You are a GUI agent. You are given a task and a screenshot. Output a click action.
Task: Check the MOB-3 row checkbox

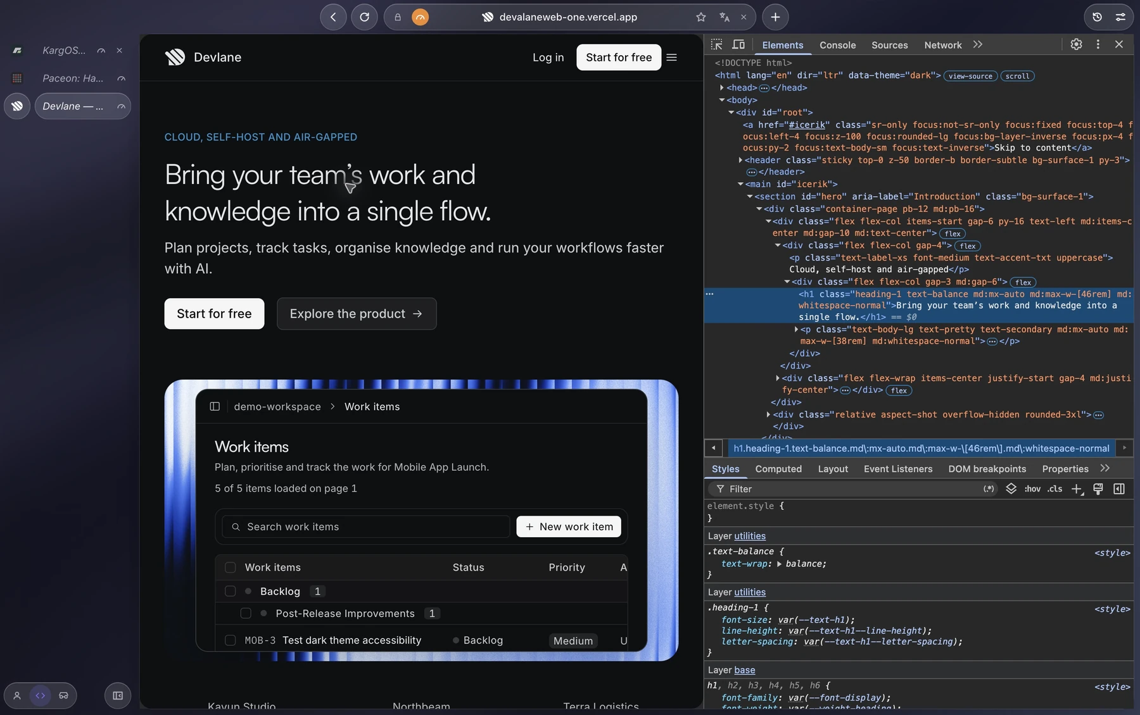click(231, 640)
